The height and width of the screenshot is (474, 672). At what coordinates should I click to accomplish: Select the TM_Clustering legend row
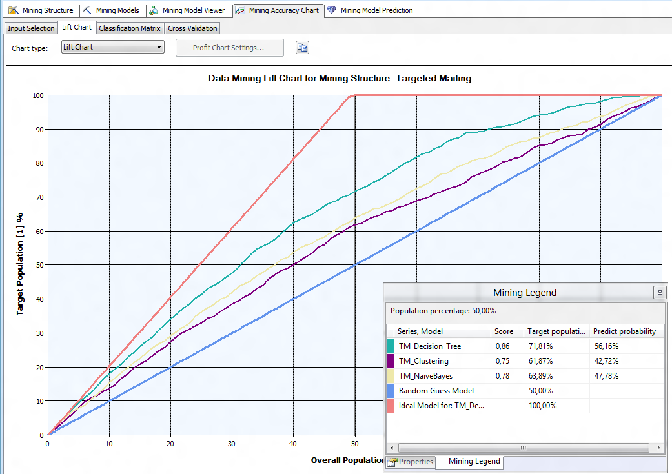525,361
